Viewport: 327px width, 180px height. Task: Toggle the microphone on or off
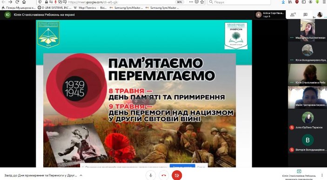tap(151, 175)
